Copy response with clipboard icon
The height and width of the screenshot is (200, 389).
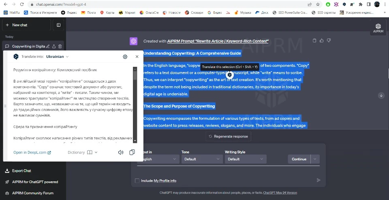pos(314,40)
